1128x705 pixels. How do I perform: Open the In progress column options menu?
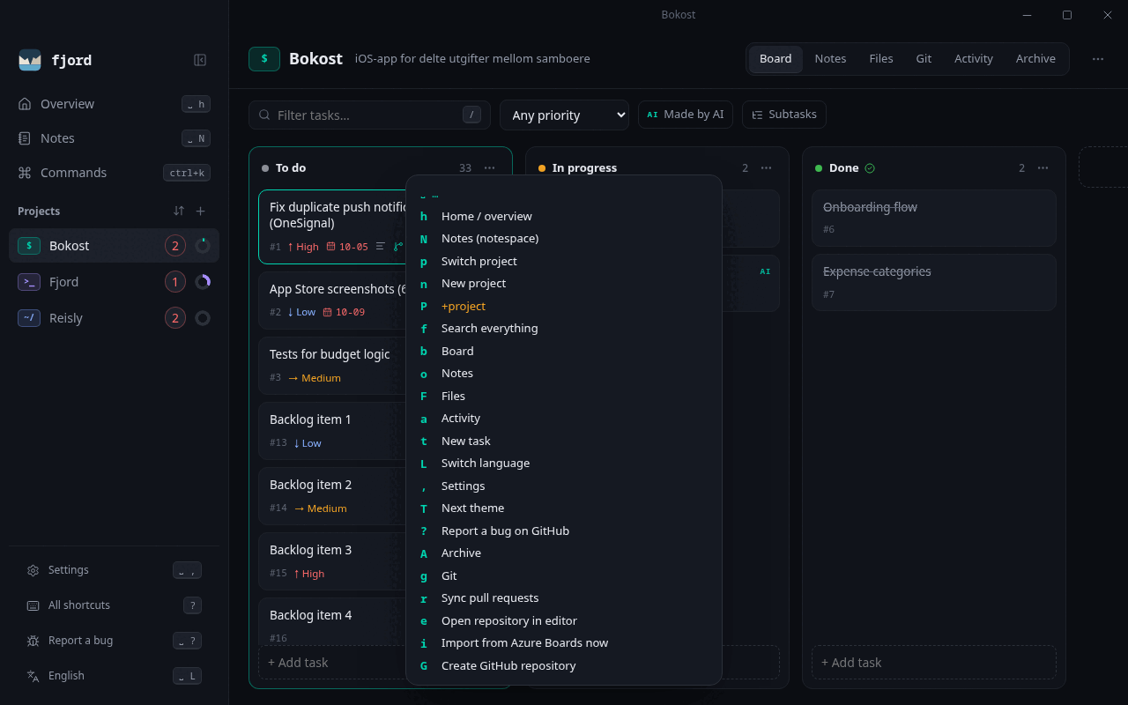point(767,168)
